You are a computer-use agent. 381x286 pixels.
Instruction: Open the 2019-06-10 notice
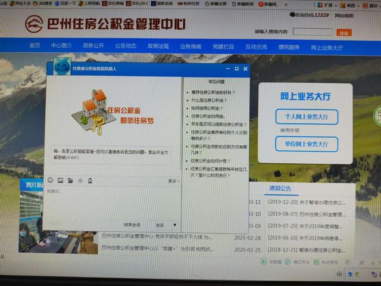click(x=305, y=238)
